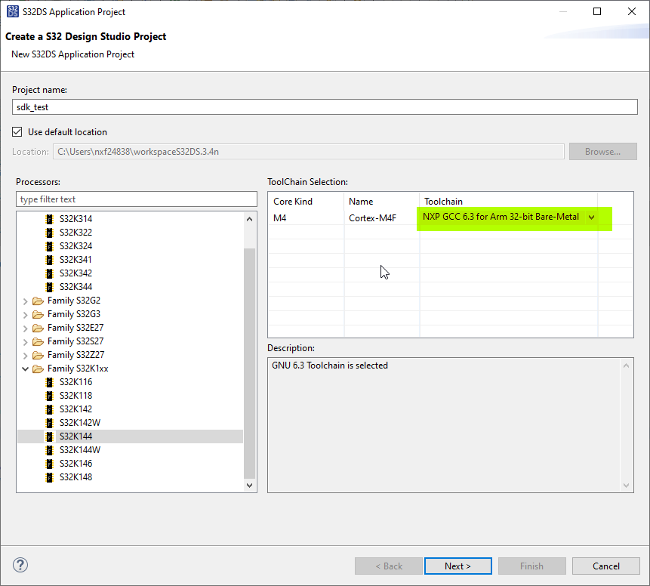This screenshot has width=650, height=586.
Task: Click the S32K116 chip icon
Action: click(x=50, y=381)
